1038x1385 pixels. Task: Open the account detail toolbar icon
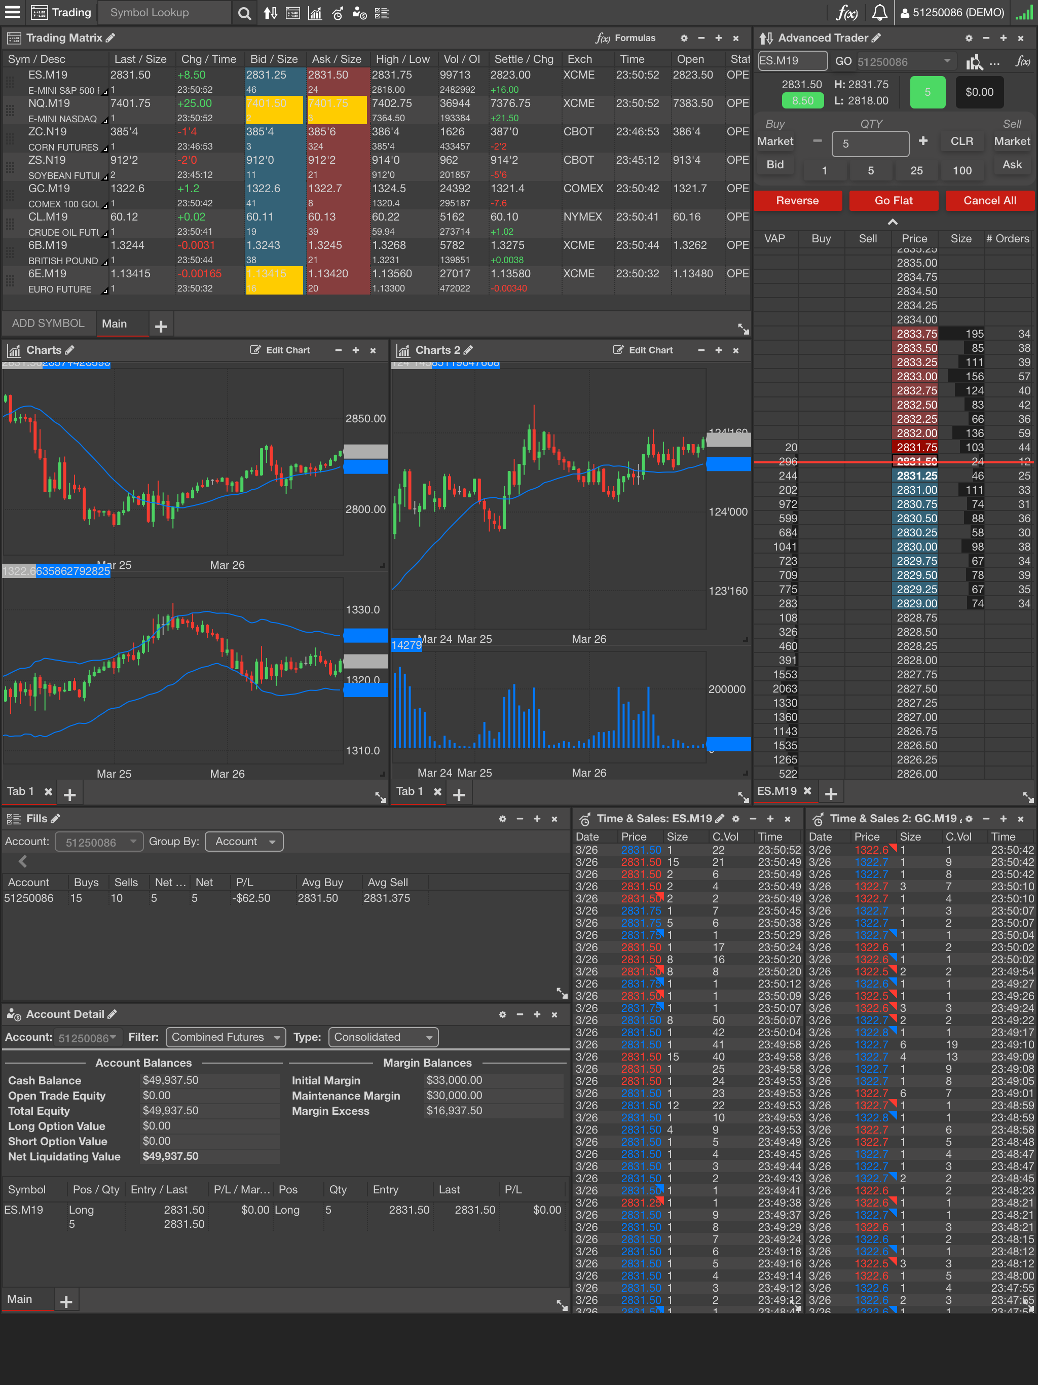(359, 13)
